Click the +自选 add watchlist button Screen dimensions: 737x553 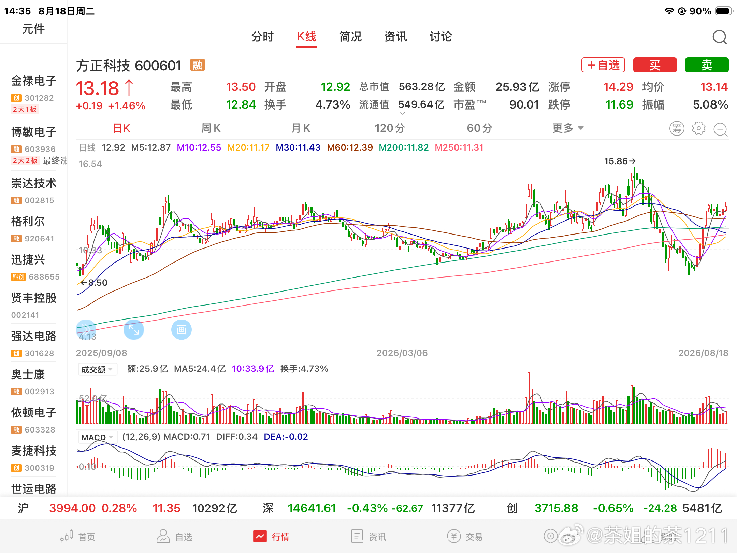(603, 65)
